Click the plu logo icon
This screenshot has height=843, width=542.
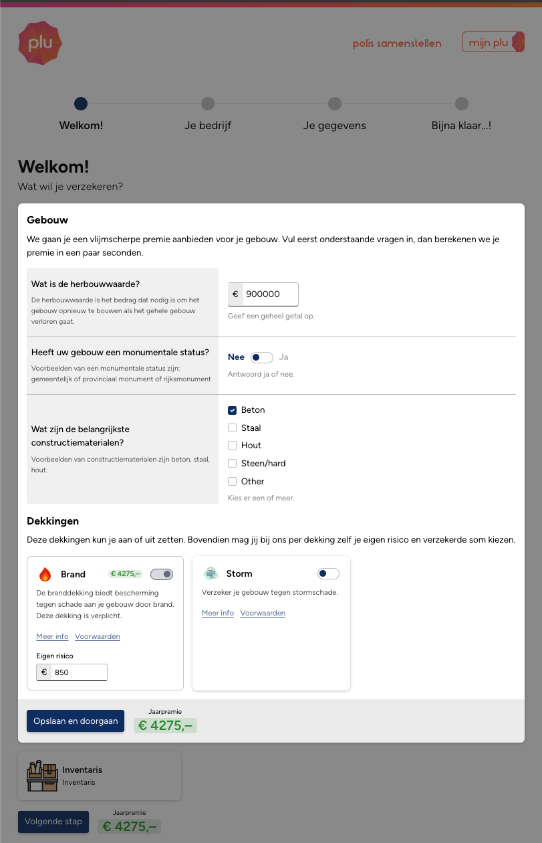[x=40, y=43]
